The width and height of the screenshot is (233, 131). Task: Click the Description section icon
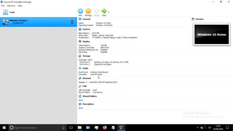click(x=80, y=104)
